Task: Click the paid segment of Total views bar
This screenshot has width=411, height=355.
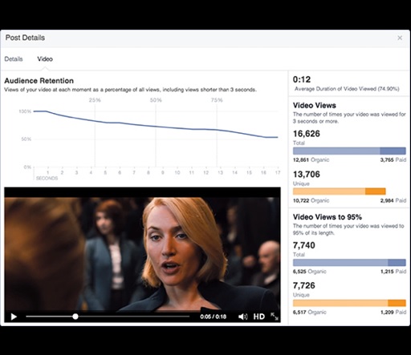Action: (x=393, y=151)
